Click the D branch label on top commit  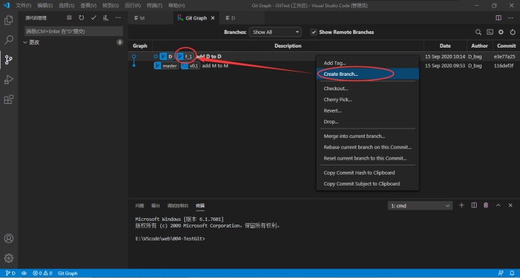pyautogui.click(x=167, y=57)
